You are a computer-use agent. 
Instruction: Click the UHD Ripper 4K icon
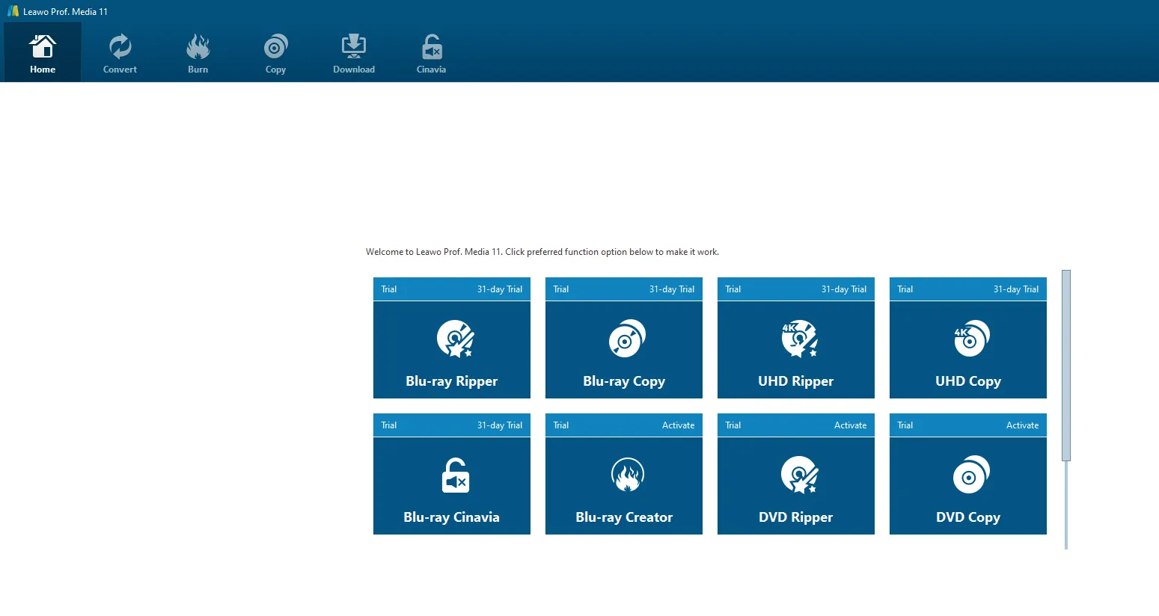[x=799, y=339]
